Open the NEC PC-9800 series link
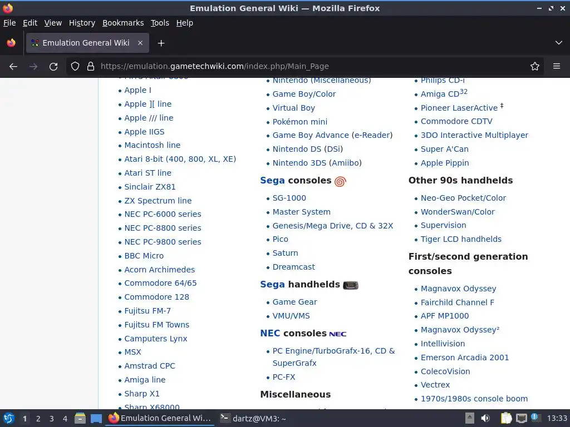The width and height of the screenshot is (570, 427). coord(163,242)
